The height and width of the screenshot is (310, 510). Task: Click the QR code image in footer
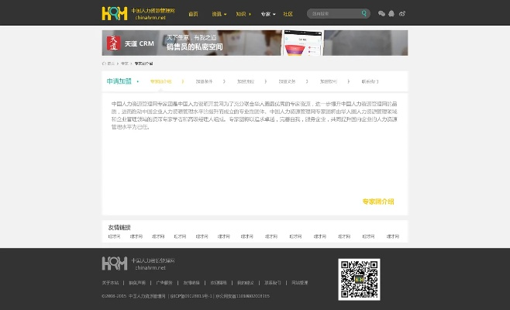coord(359,280)
